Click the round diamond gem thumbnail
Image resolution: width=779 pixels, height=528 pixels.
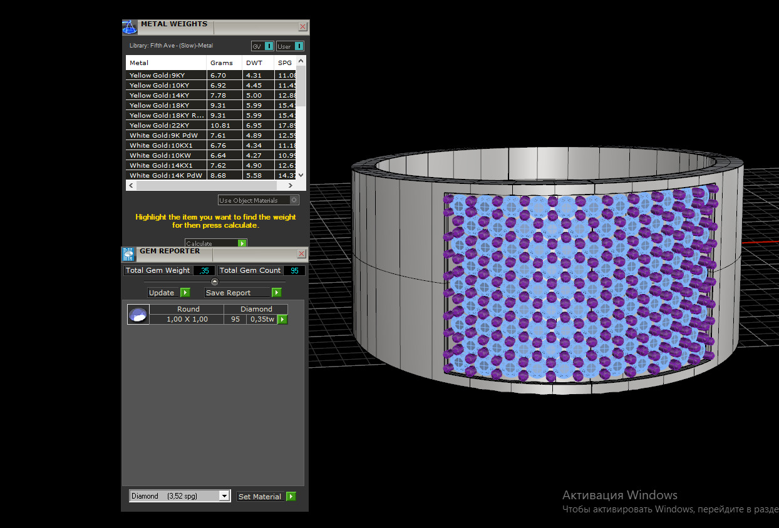(x=138, y=314)
